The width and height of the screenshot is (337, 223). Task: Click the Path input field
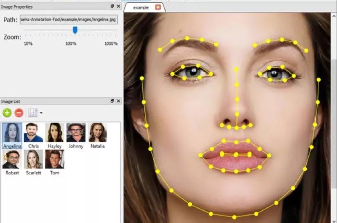pos(69,20)
